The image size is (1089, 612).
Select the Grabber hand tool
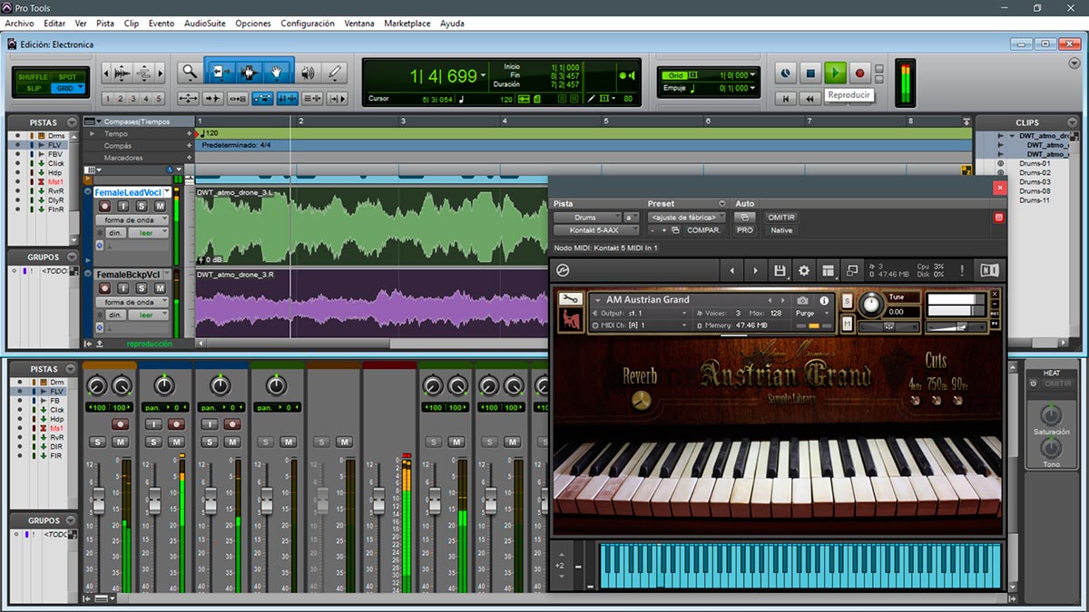pos(278,72)
